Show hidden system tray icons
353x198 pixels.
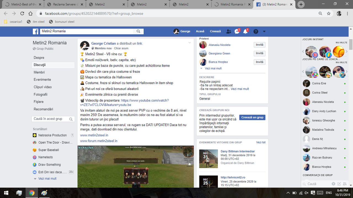[x=288, y=193]
